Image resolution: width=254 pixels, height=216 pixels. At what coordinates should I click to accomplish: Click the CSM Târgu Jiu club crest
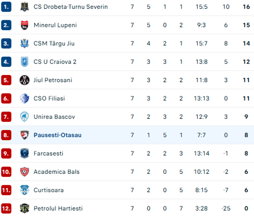25,43
